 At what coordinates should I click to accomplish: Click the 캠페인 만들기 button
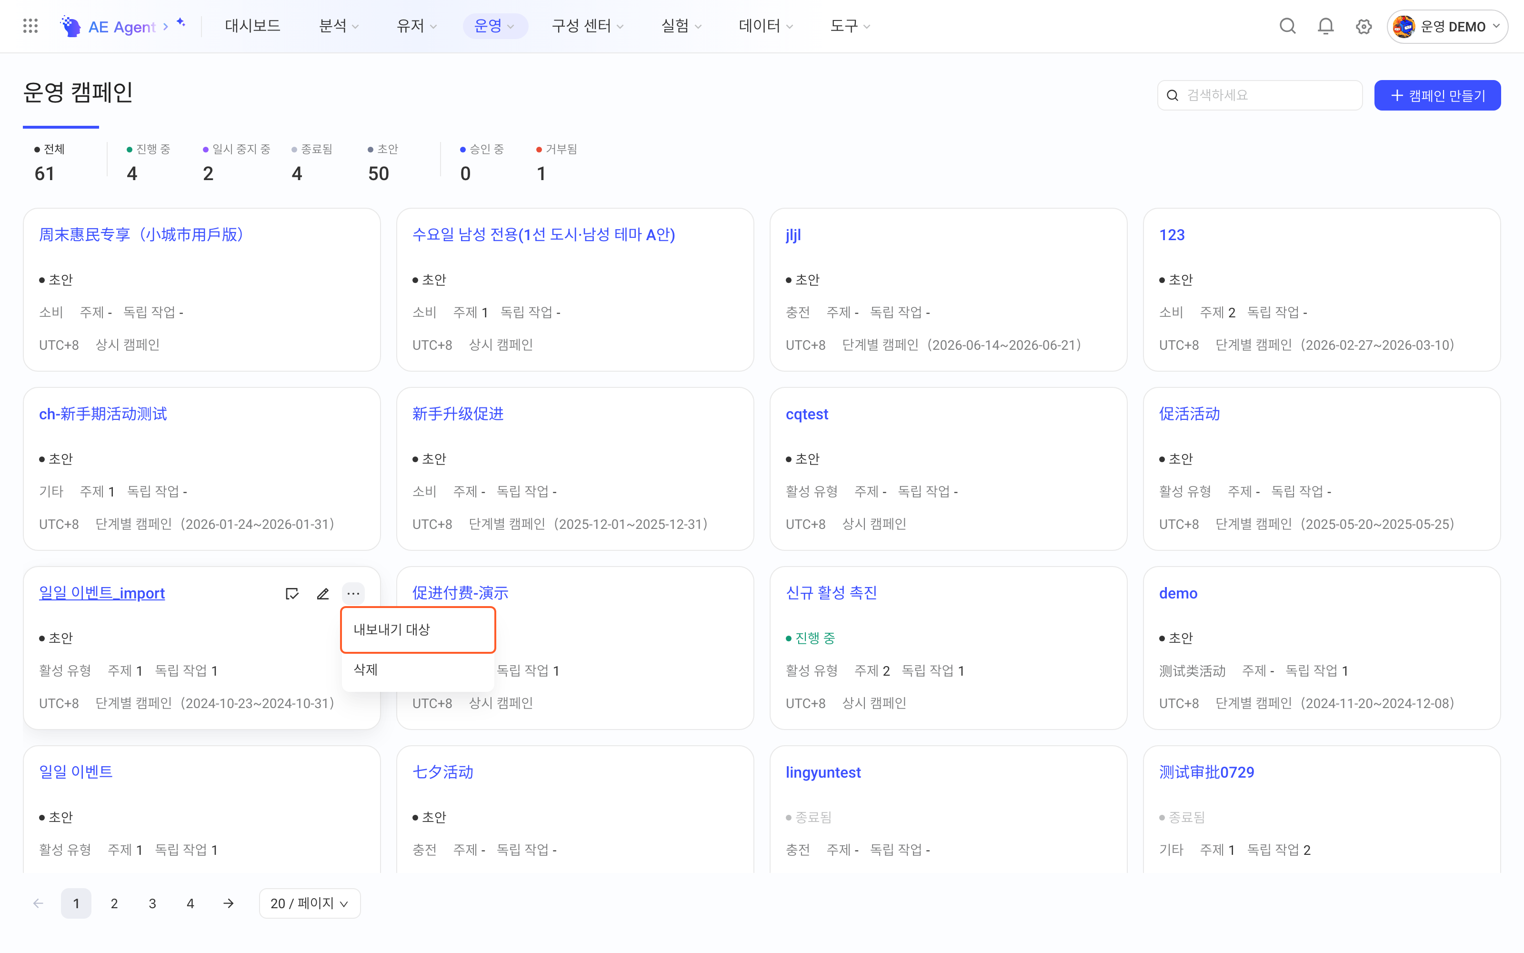click(x=1437, y=95)
